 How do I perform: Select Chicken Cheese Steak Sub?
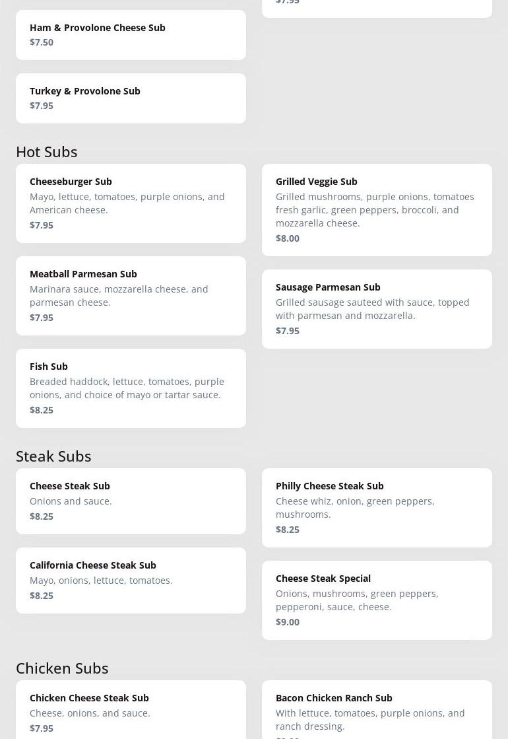pos(131,712)
